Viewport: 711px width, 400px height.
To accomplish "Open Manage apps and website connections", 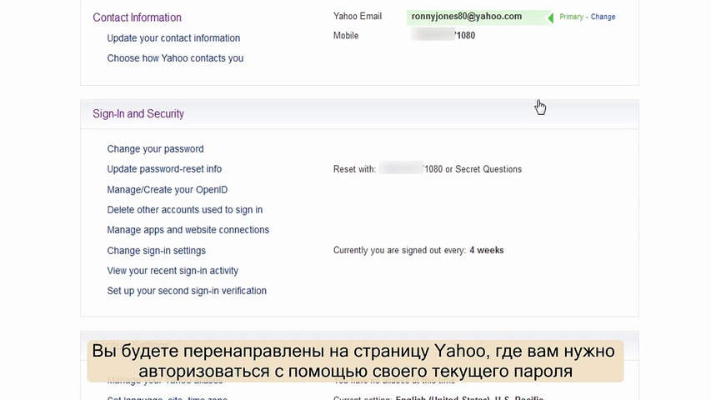I will [188, 230].
